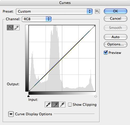This screenshot has height=125, width=130.
Task: Select the pencil draw curve tool
Action: tap(16, 28)
